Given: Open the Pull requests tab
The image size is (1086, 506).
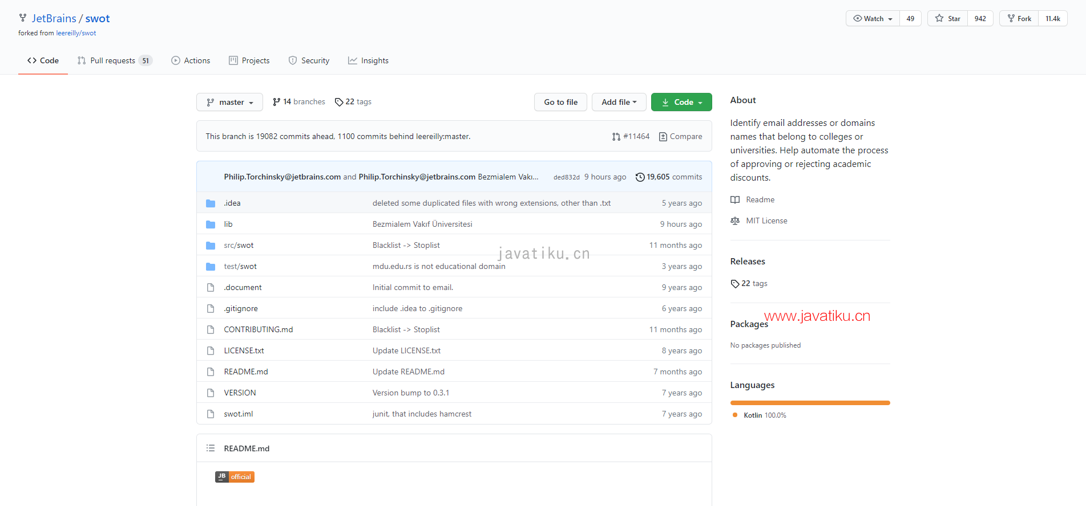Looking at the screenshot, I should pyautogui.click(x=115, y=60).
